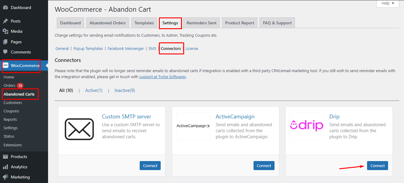Show All (10) connectors filter
Image resolution: width=404 pixels, height=183 pixels.
[66, 90]
